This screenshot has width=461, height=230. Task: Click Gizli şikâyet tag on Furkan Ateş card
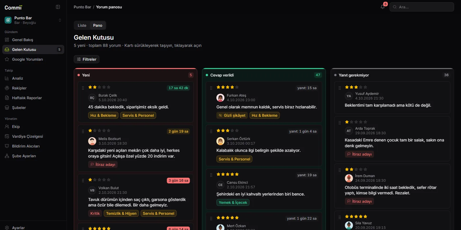pyautogui.click(x=232, y=115)
